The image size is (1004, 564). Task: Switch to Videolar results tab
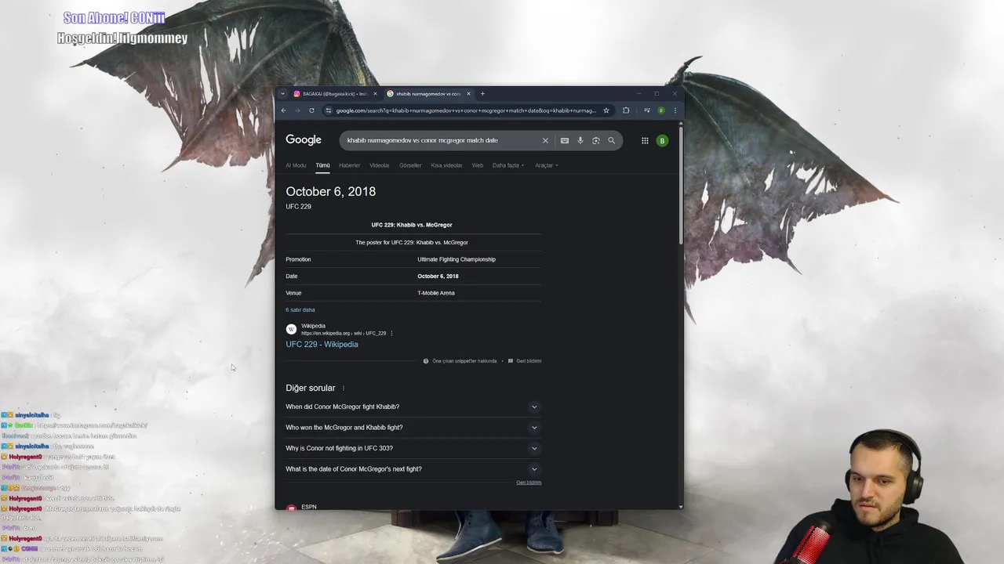pyautogui.click(x=380, y=165)
